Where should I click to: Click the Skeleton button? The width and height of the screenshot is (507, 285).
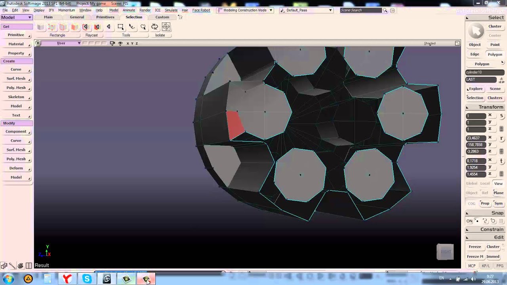pos(16,97)
